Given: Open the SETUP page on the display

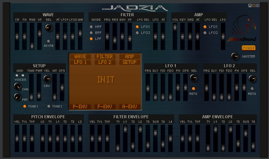Looking at the screenshot, I should (x=129, y=62).
